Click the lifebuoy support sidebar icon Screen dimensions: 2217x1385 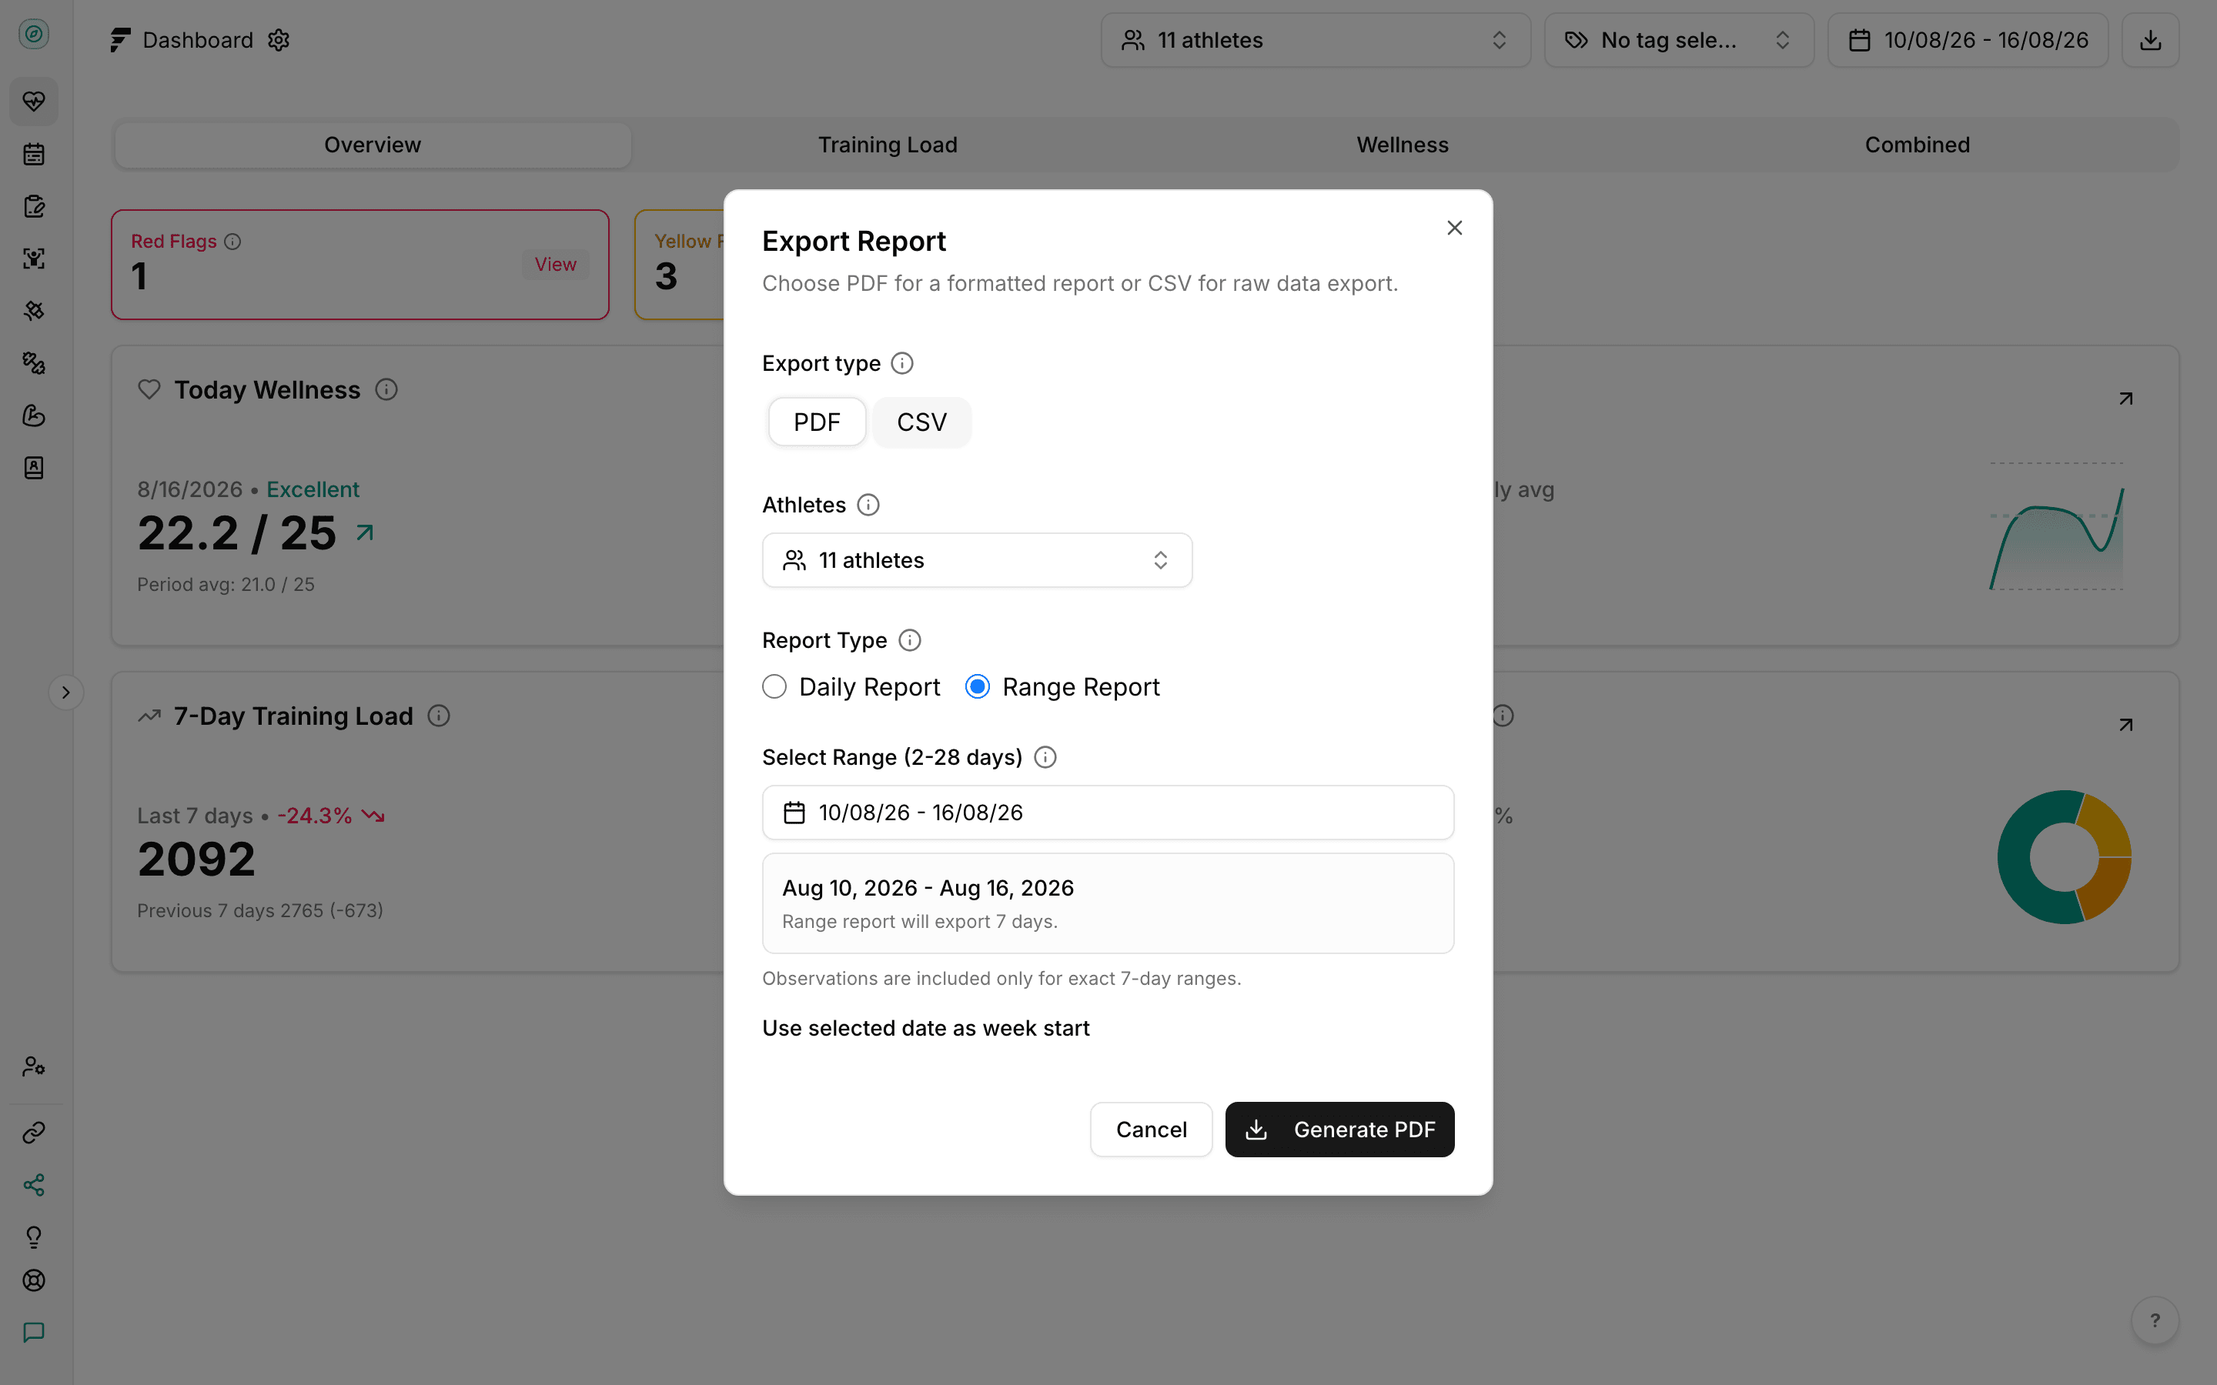(x=34, y=1280)
